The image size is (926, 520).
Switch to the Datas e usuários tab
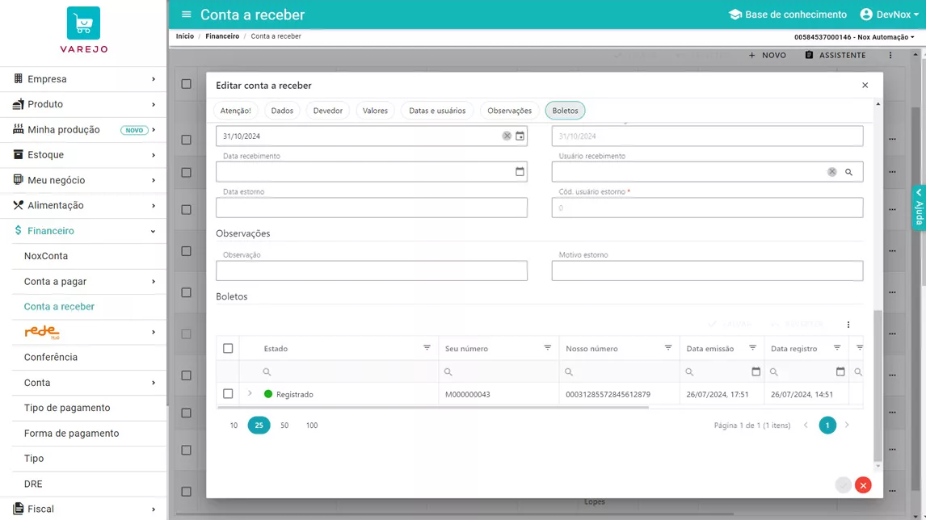pyautogui.click(x=437, y=111)
